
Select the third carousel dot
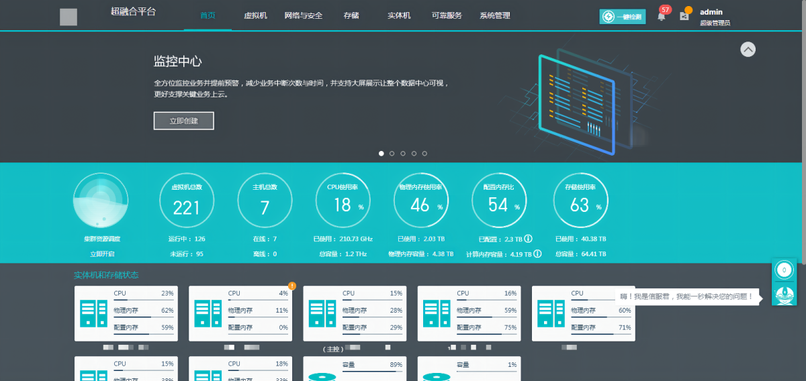pyautogui.click(x=403, y=154)
